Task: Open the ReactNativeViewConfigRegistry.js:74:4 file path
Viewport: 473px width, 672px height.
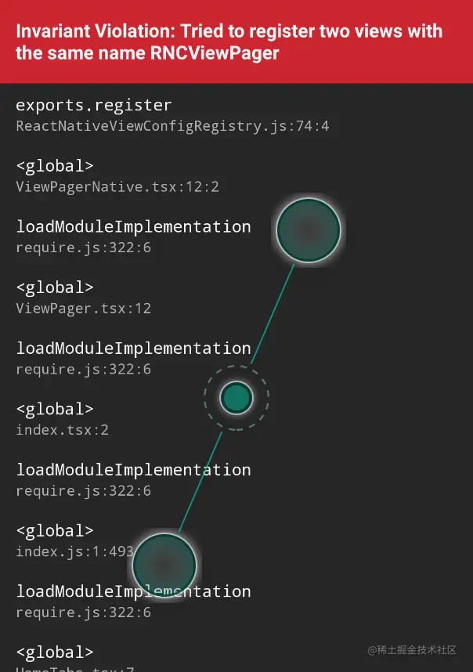Action: [x=172, y=126]
